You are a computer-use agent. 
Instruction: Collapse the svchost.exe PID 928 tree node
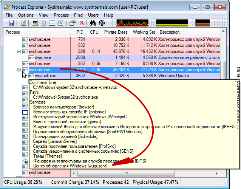coord(19,51)
